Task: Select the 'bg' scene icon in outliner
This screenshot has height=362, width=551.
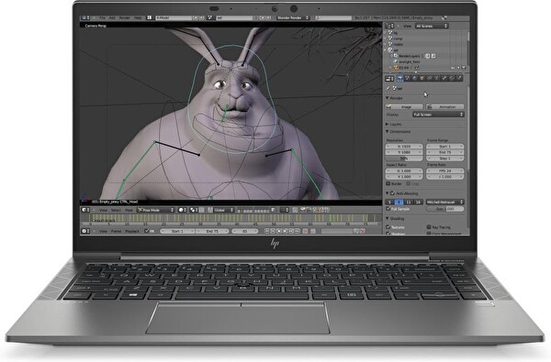Action: tap(390, 33)
